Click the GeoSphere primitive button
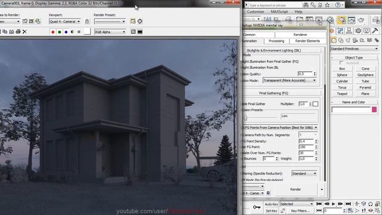The image size is (382, 215). (x=365, y=75)
